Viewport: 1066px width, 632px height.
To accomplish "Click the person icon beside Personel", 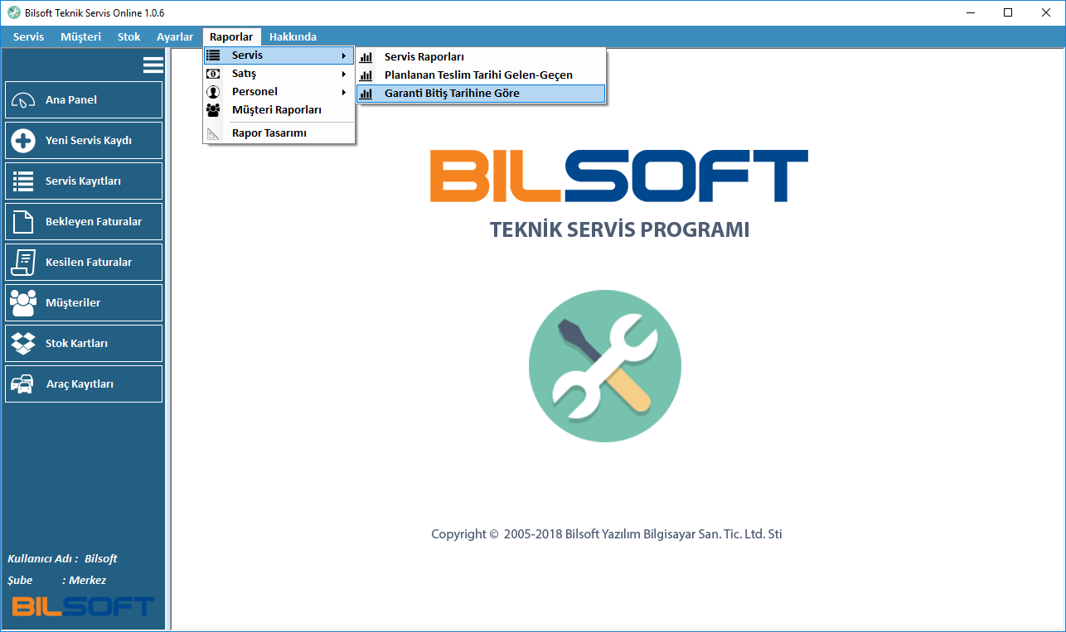I will (213, 92).
